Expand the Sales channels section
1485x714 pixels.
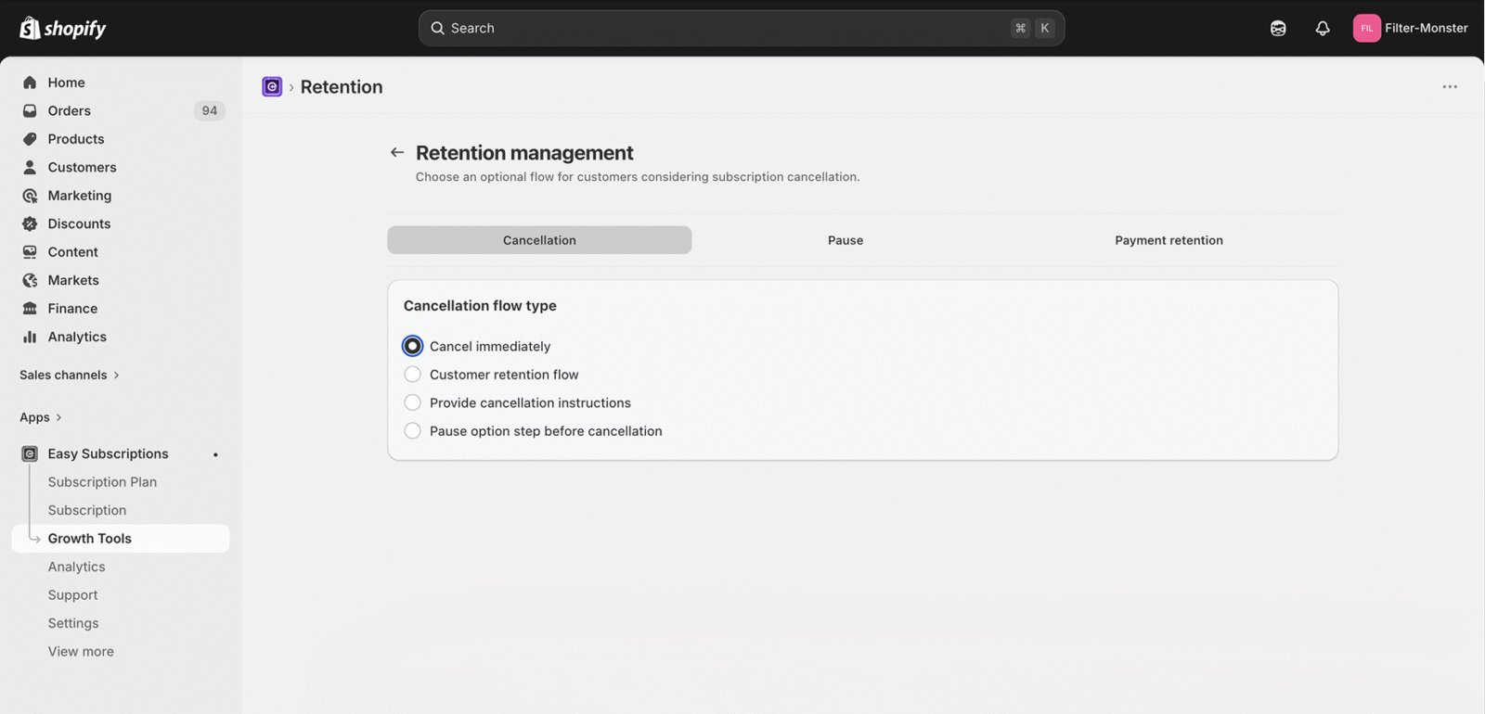coord(70,375)
